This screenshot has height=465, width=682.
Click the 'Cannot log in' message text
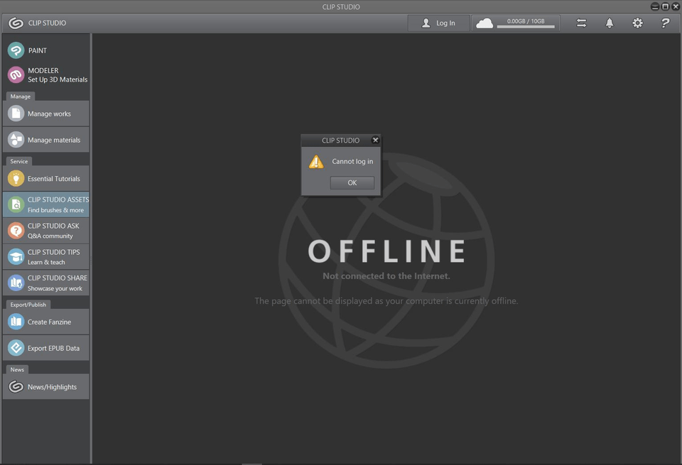(352, 162)
